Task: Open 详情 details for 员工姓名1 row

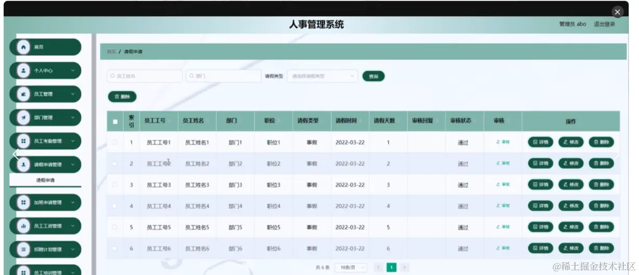Action: click(x=541, y=142)
